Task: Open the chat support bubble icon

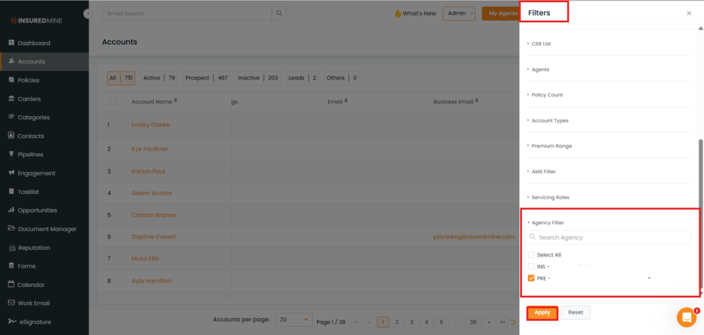Action: [x=686, y=317]
